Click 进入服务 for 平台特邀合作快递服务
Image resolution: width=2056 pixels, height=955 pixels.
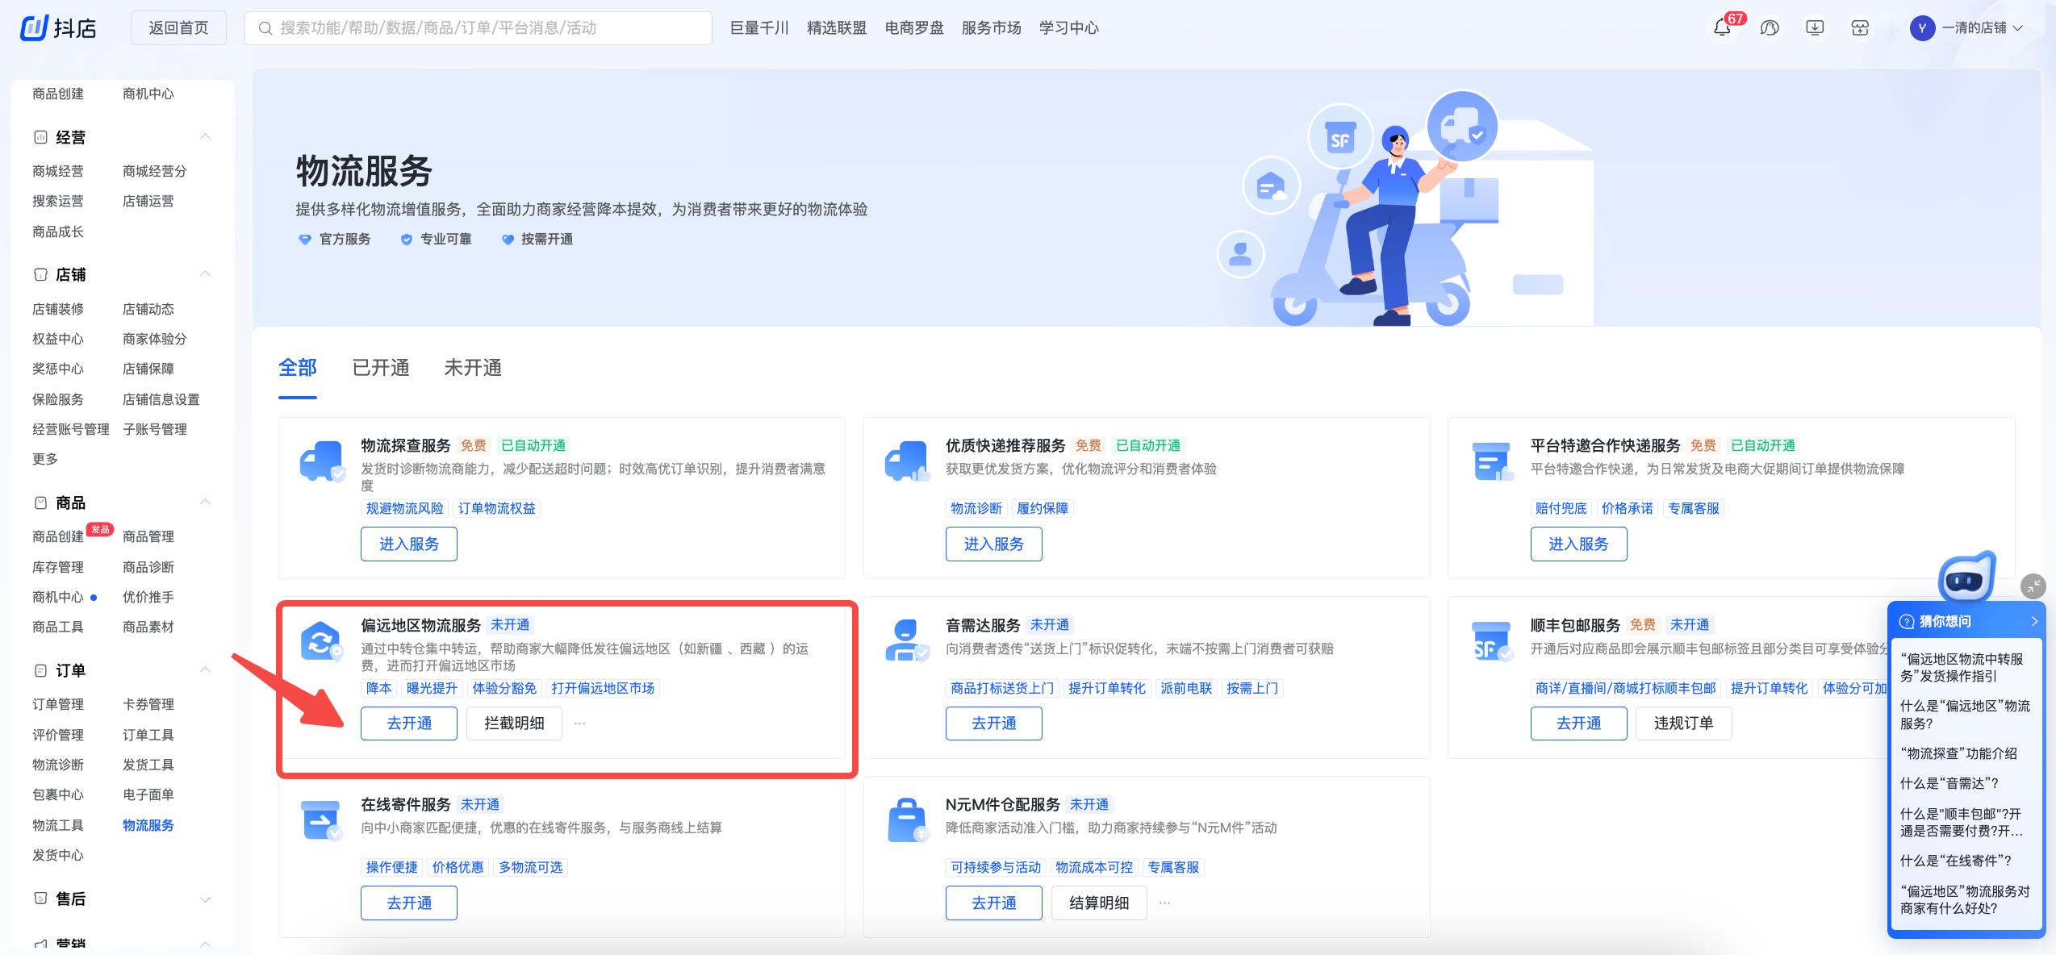[x=1579, y=544]
